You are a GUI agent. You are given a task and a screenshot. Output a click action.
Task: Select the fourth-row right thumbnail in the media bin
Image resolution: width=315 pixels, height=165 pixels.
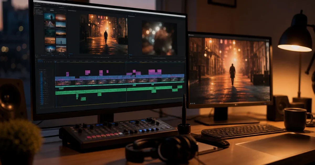coord(61,41)
